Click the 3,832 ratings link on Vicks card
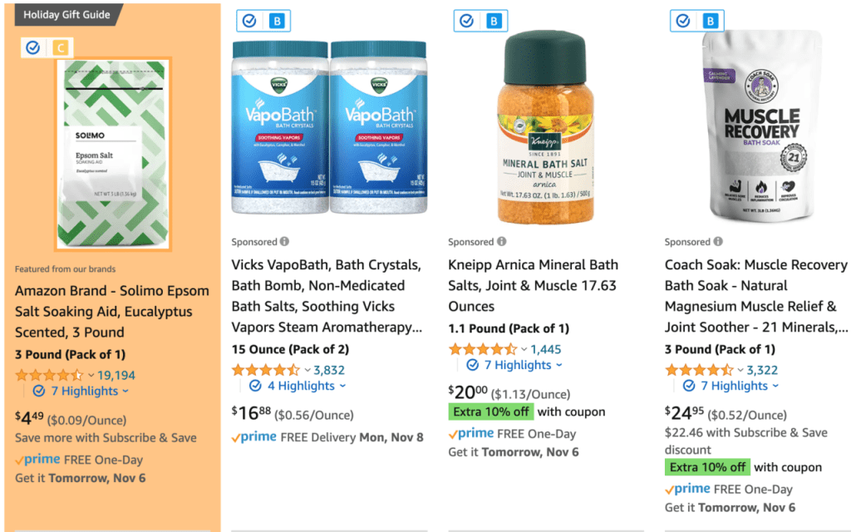Screen dimensions: 851x532 pyautogui.click(x=328, y=369)
